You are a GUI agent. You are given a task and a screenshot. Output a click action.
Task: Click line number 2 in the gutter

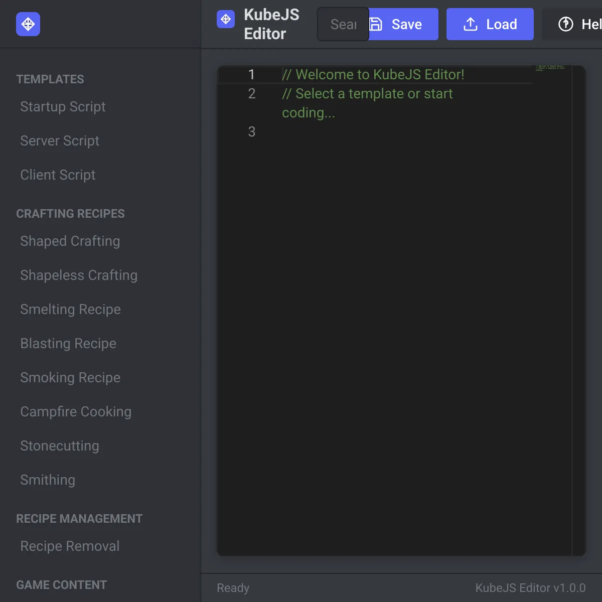[x=252, y=94]
